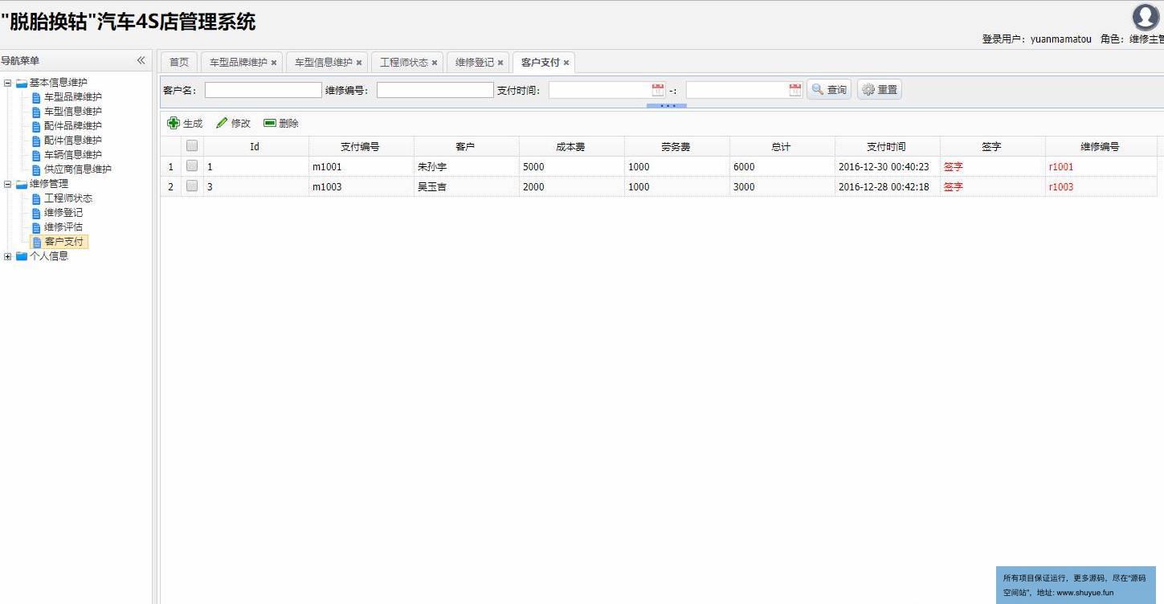Collapse the navigation menu panel
This screenshot has width=1164, height=604.
coord(141,60)
